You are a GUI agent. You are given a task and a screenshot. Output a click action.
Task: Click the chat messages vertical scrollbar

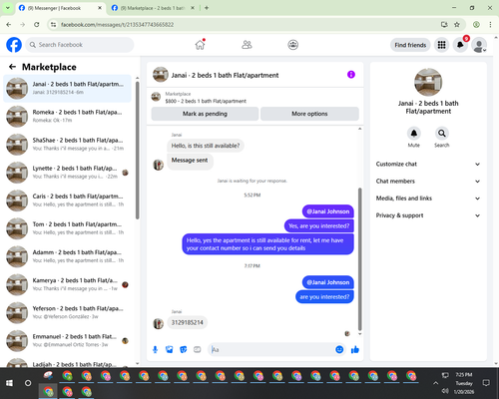(x=359, y=259)
